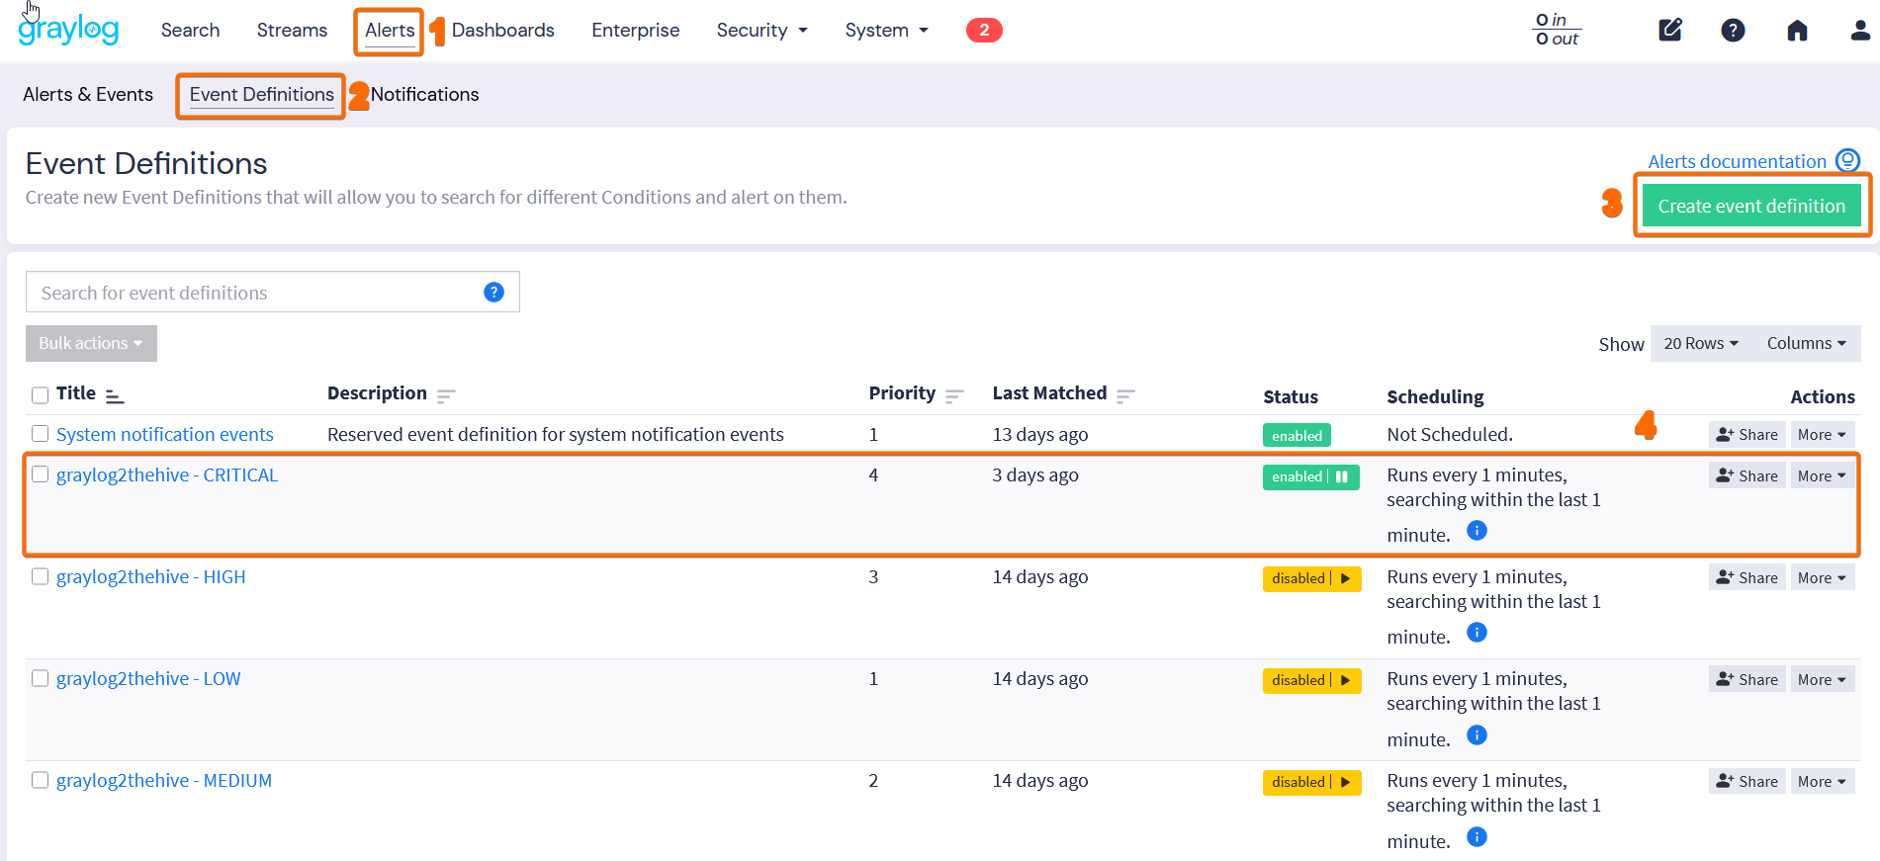Screen dimensions: 1880x861
Task: Click the Alerts documentation icon
Action: 1847,160
